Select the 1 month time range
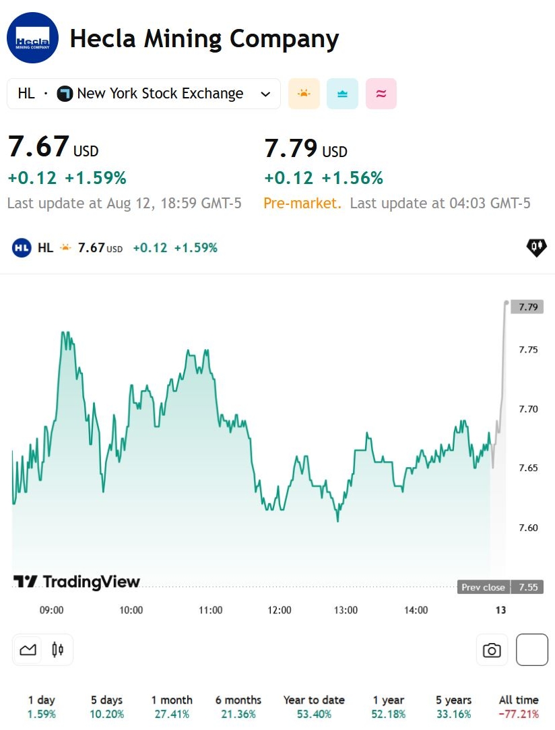The image size is (555, 730). click(172, 706)
